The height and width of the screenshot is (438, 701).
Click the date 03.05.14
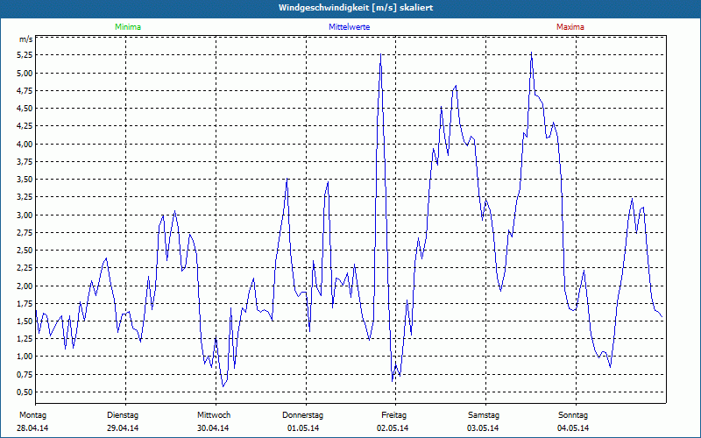(x=483, y=428)
